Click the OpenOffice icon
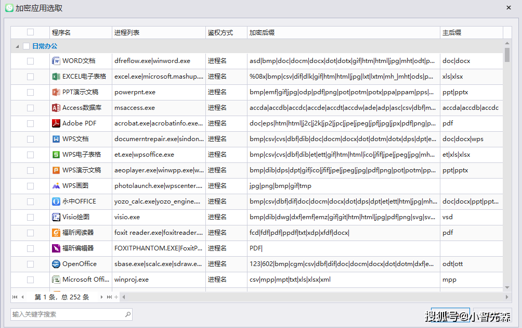The width and height of the screenshot is (522, 328). (56, 264)
